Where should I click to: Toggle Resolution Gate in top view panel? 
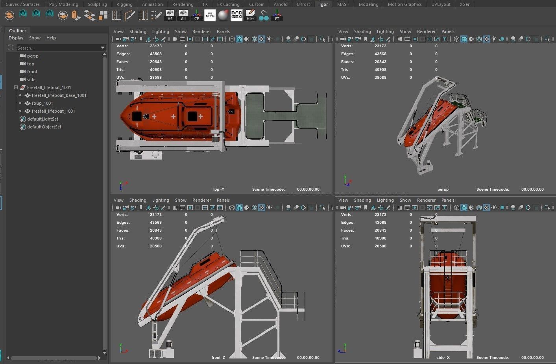click(190, 39)
